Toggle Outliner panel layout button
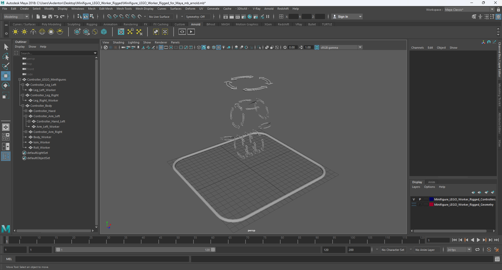502x270 pixels. [6, 156]
